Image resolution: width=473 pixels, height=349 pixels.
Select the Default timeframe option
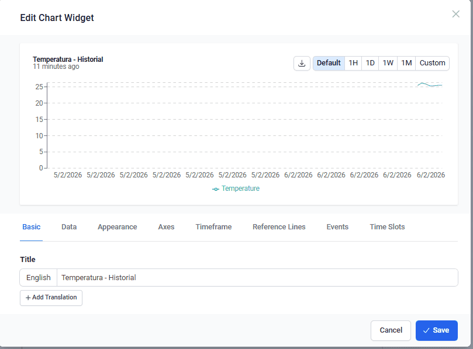(x=329, y=63)
